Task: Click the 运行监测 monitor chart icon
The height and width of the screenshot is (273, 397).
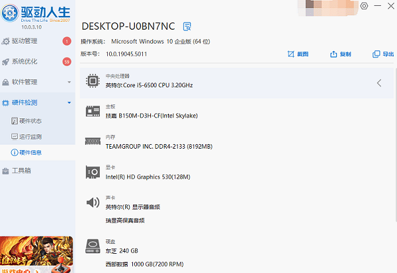Action: point(15,137)
